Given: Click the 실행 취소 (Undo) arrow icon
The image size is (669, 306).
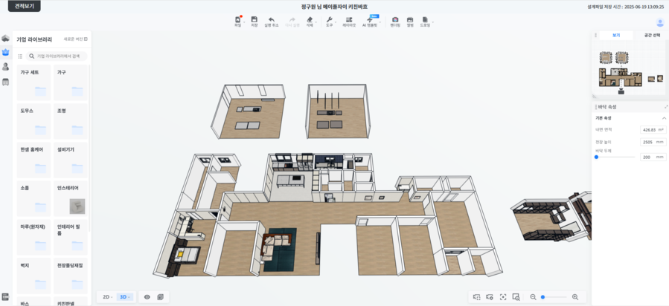Looking at the screenshot, I should pyautogui.click(x=272, y=19).
